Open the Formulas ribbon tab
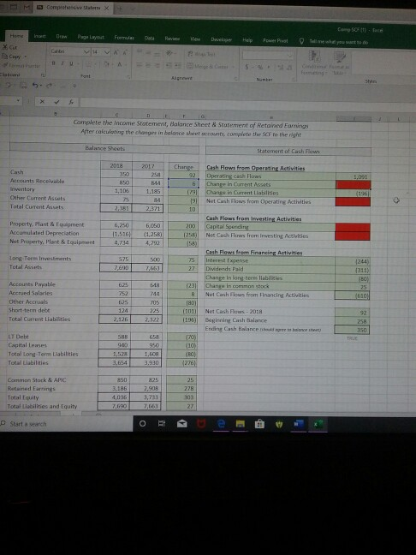Screen dimensions: 416x555 pos(124,37)
